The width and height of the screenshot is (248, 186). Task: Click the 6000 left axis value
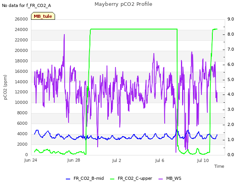(x=22, y=123)
